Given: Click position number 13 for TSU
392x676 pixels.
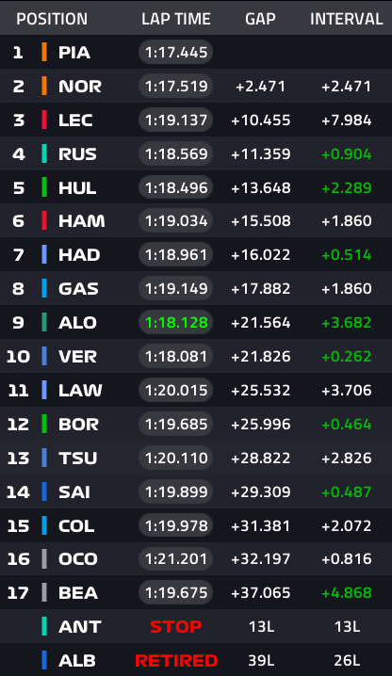Looking at the screenshot, I should pyautogui.click(x=18, y=458).
